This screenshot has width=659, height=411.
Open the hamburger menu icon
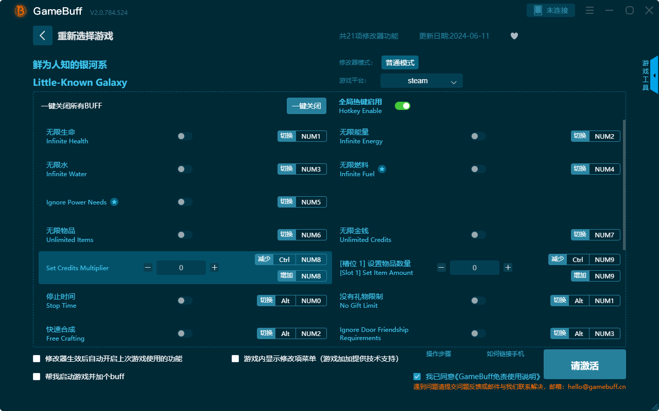tap(590, 10)
